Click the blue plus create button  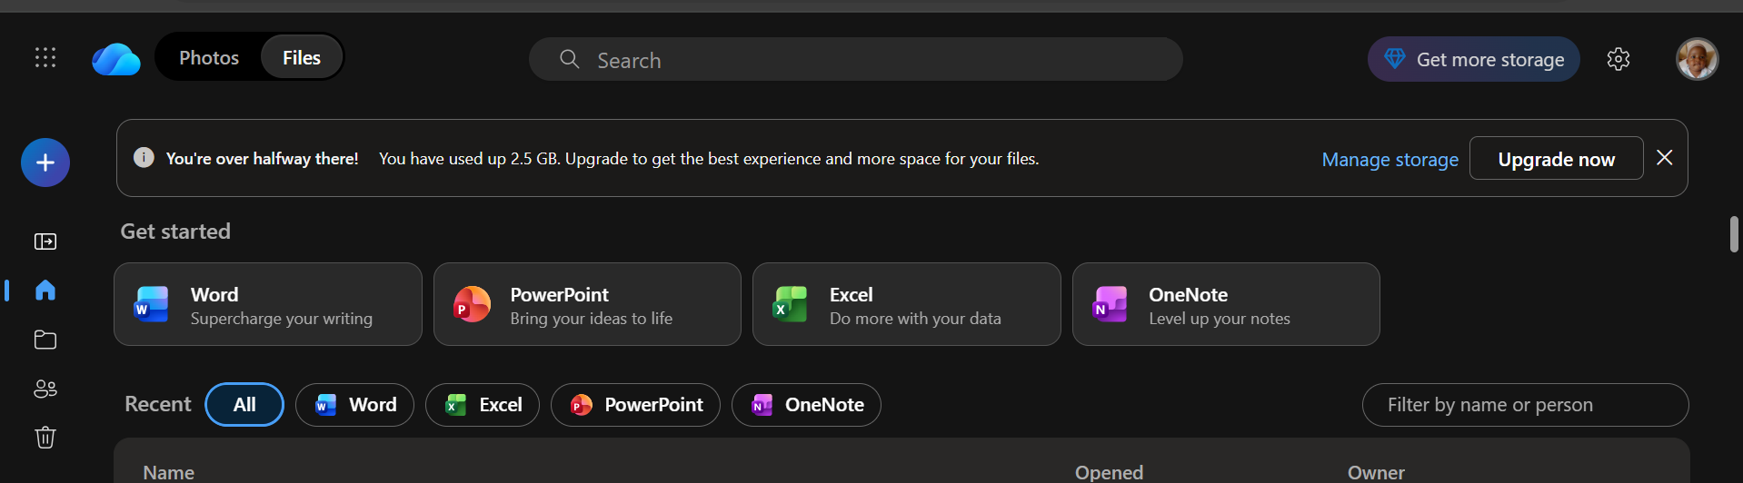pos(45,163)
